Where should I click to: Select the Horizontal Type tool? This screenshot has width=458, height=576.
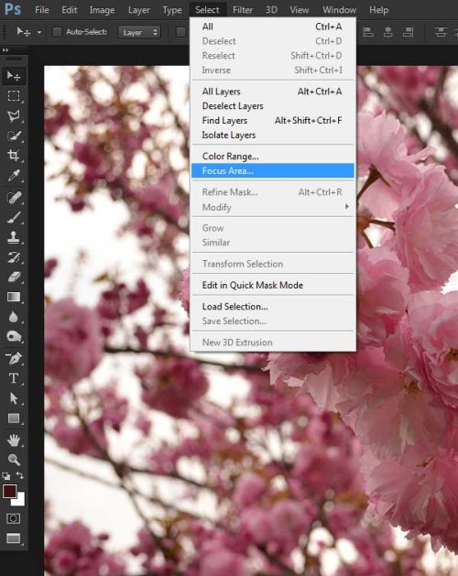pyautogui.click(x=14, y=378)
